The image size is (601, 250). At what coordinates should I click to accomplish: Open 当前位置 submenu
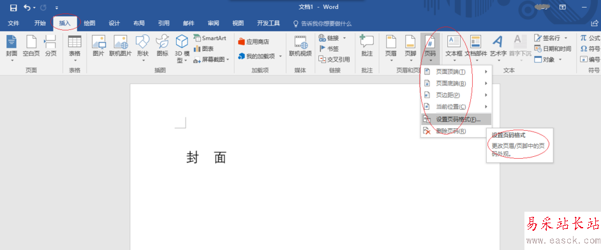[456, 107]
